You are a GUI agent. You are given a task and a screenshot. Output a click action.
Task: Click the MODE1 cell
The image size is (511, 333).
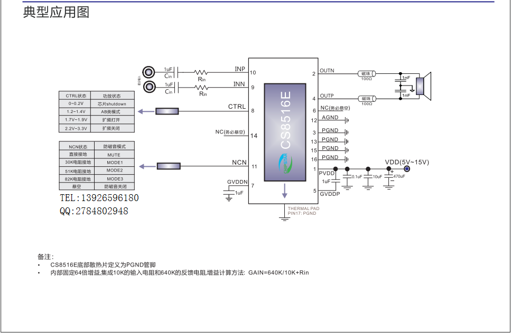pyautogui.click(x=115, y=163)
